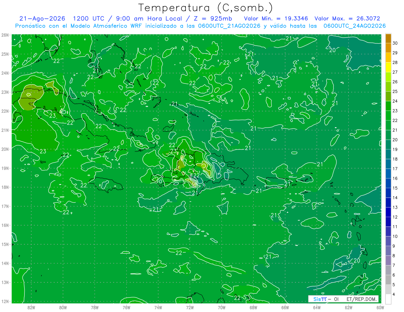The image size is (404, 312).
Task: Click the 1200 UTC time label
Action: (89, 19)
